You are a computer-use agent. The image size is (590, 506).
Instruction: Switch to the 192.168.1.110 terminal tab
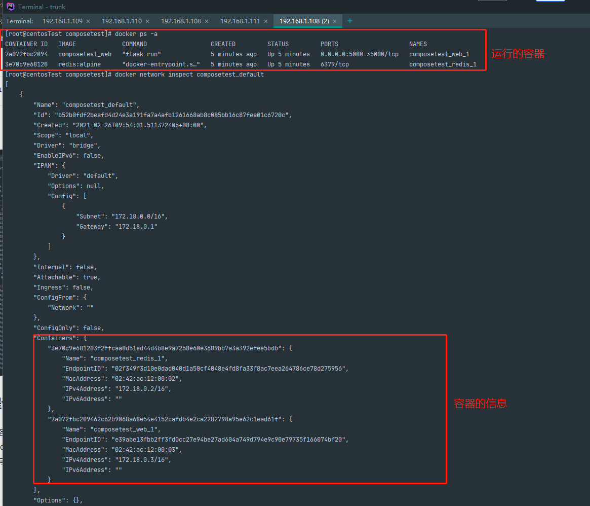(x=122, y=21)
